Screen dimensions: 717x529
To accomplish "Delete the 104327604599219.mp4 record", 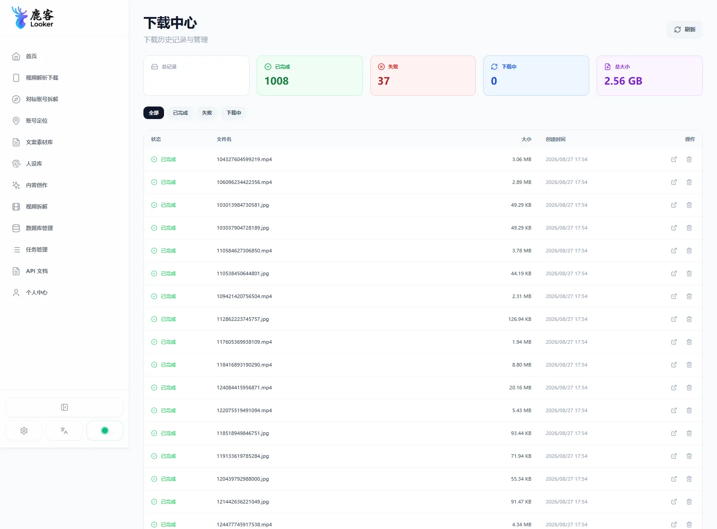I will pos(689,159).
